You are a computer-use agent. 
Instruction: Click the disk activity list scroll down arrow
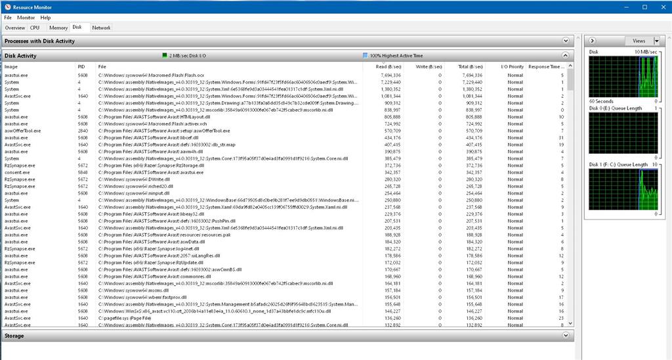pos(570,323)
